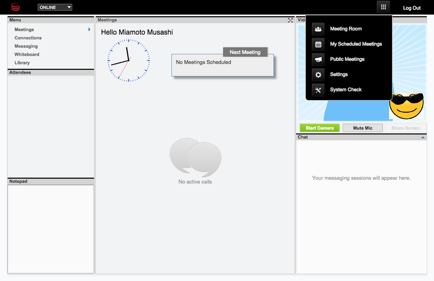The height and width of the screenshot is (281, 434).
Task: Click the Settings gear icon
Action: (x=318, y=75)
